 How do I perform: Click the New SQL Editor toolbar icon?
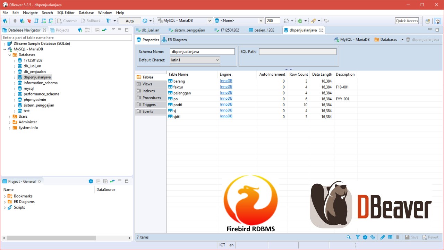tap(51, 21)
